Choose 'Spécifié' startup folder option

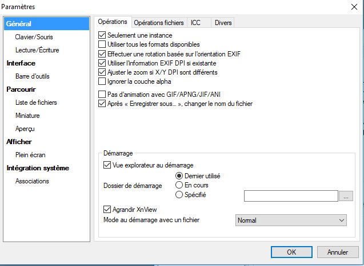click(179, 195)
